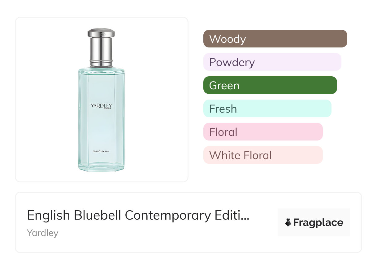Image resolution: width=377 pixels, height=268 pixels.
Task: Choose the dark Green accord bar
Action: [270, 85]
